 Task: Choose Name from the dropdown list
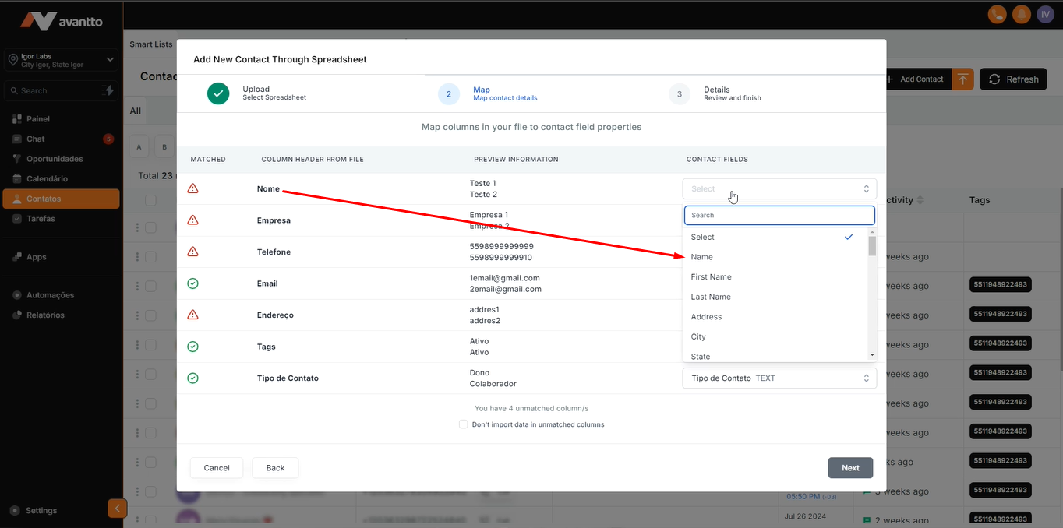[701, 257]
